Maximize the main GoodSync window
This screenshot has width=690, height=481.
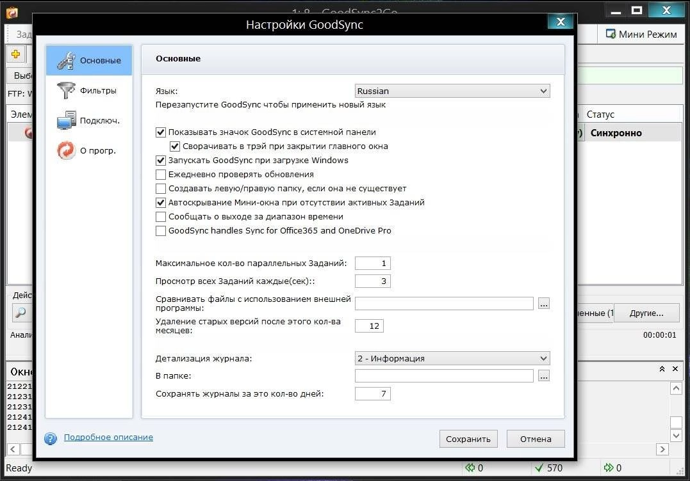(637, 10)
